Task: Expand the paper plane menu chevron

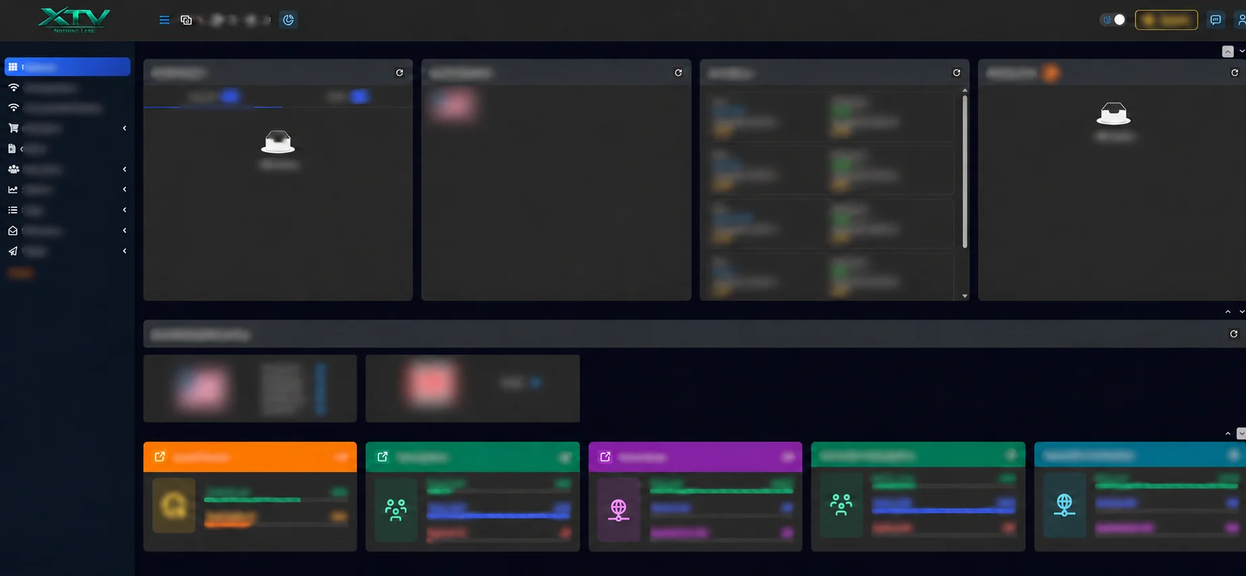Action: tap(124, 251)
